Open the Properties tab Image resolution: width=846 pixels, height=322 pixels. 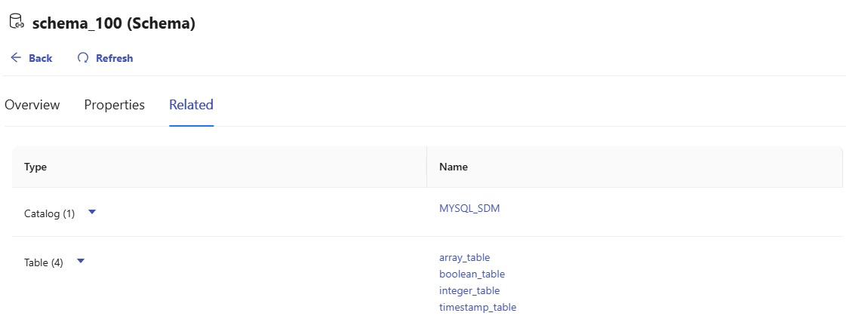pos(114,105)
